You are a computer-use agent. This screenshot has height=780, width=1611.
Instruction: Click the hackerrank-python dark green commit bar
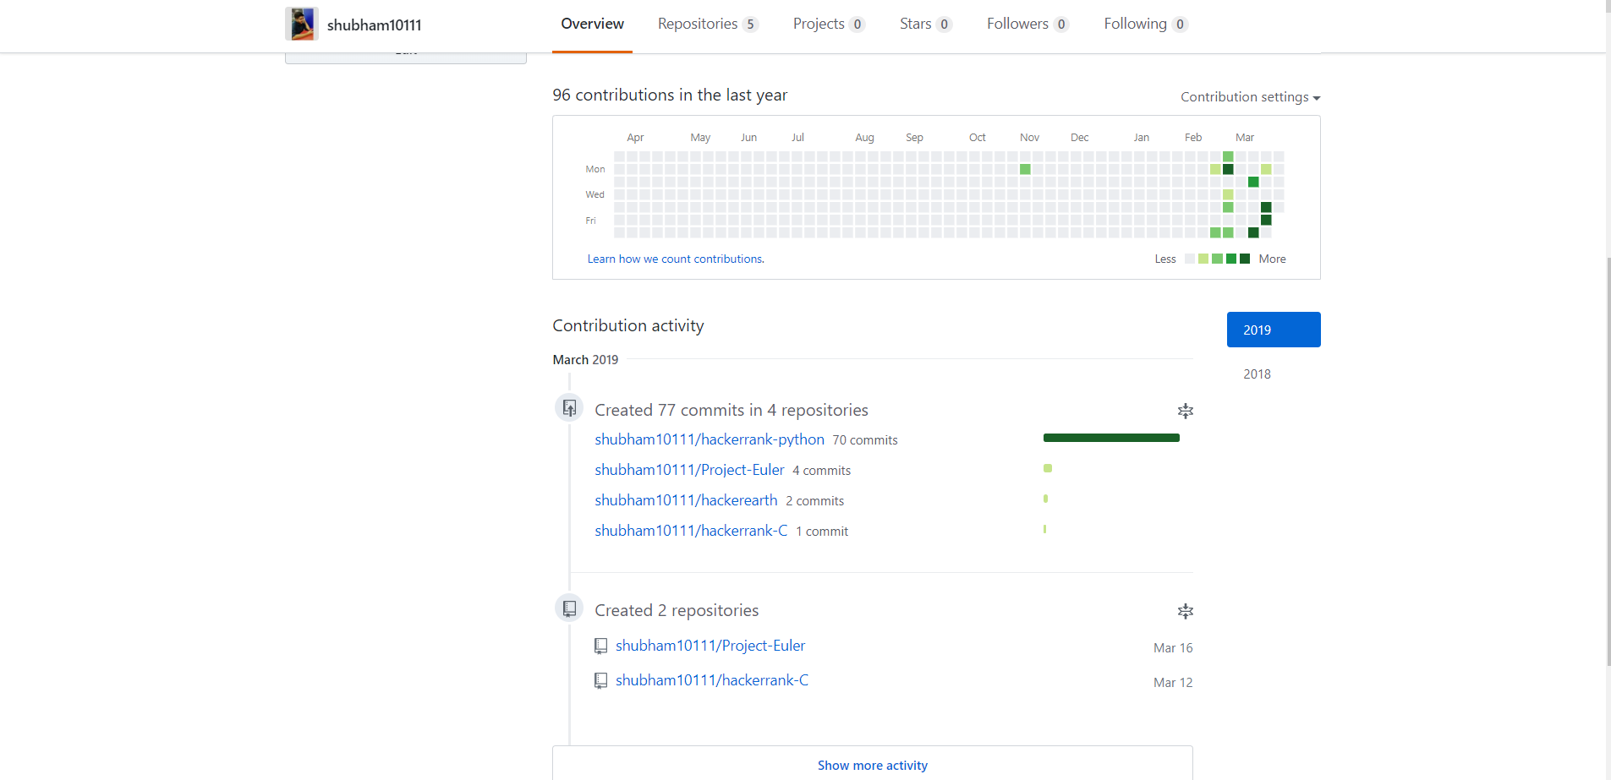point(1110,438)
